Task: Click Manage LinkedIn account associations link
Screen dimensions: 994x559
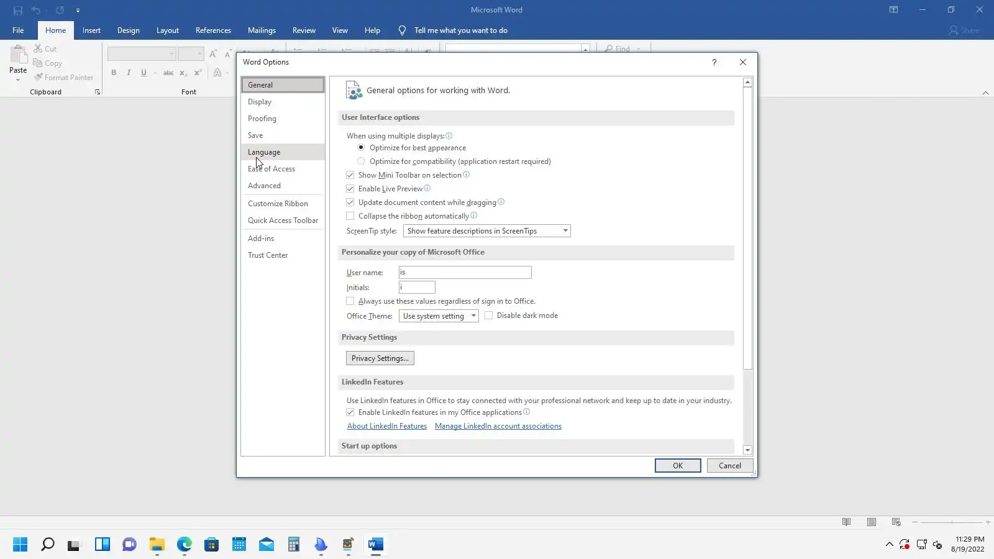Action: pyautogui.click(x=498, y=426)
